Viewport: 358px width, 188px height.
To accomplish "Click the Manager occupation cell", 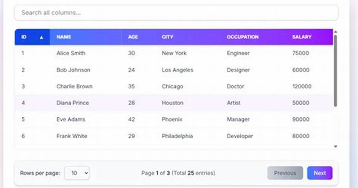I will (x=238, y=119).
